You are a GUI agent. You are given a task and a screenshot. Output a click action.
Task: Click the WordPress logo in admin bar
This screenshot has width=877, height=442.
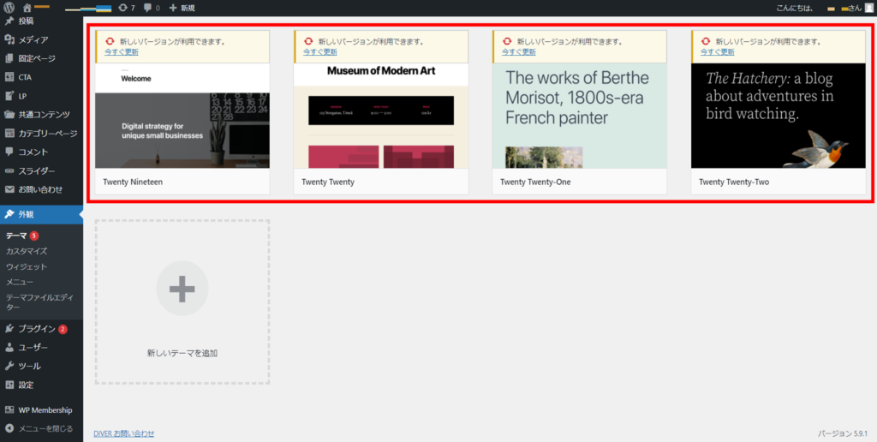click(9, 8)
